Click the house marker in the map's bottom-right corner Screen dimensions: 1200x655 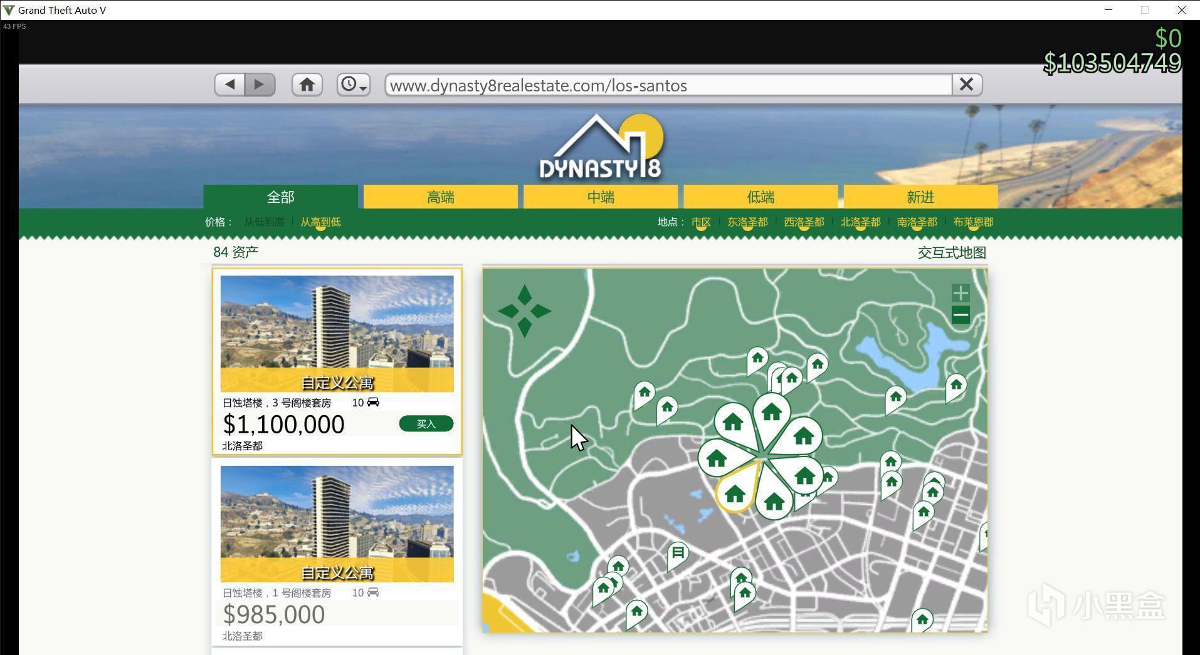point(922,620)
